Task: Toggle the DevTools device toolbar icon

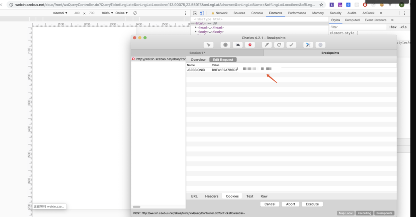Action: coord(202,13)
